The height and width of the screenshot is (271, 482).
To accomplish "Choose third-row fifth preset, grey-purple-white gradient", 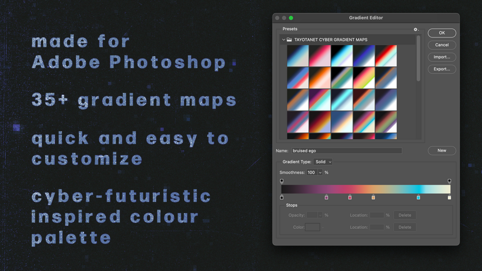I will coord(386,100).
